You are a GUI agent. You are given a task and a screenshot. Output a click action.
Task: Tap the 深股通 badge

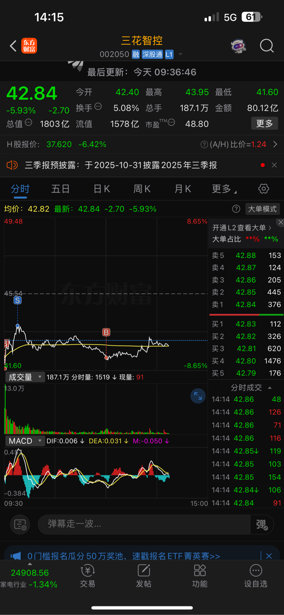coord(152,54)
